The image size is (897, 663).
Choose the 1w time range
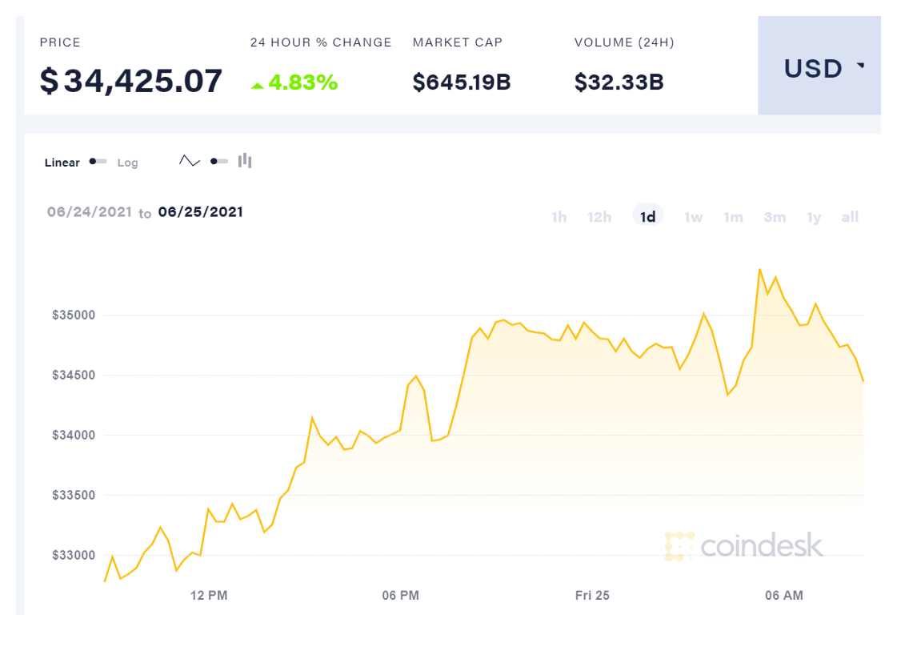[693, 217]
